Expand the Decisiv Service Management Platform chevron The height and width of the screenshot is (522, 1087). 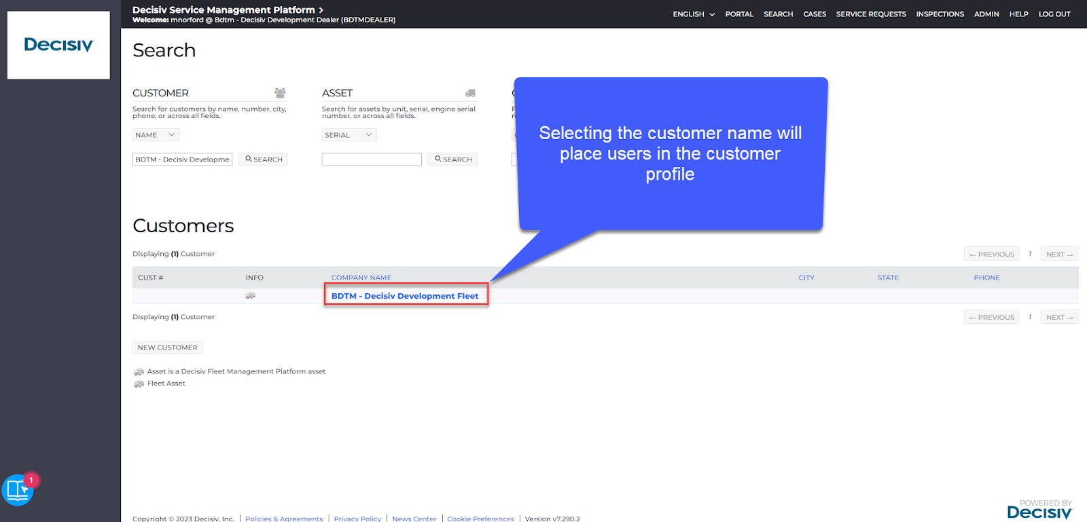pyautogui.click(x=321, y=10)
